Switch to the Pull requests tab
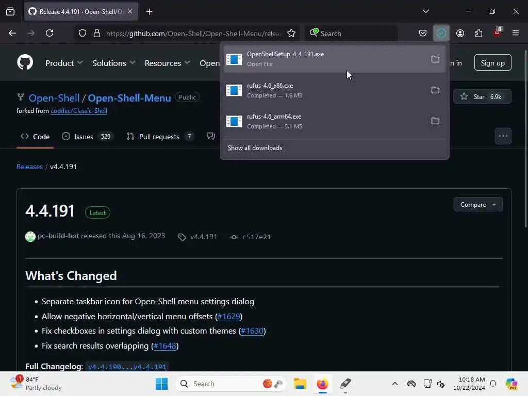Image resolution: width=528 pixels, height=396 pixels. tap(160, 137)
